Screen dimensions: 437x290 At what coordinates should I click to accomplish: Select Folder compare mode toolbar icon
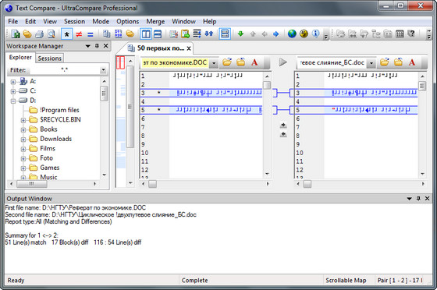(130, 34)
